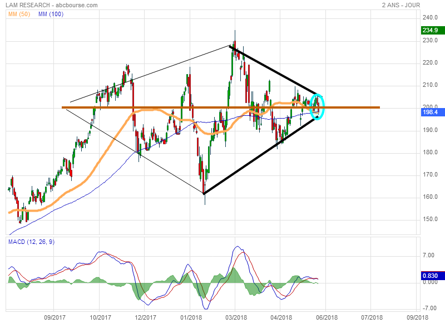Click the MM (100) legend label
Screen dimensions: 445x323
pos(51,14)
